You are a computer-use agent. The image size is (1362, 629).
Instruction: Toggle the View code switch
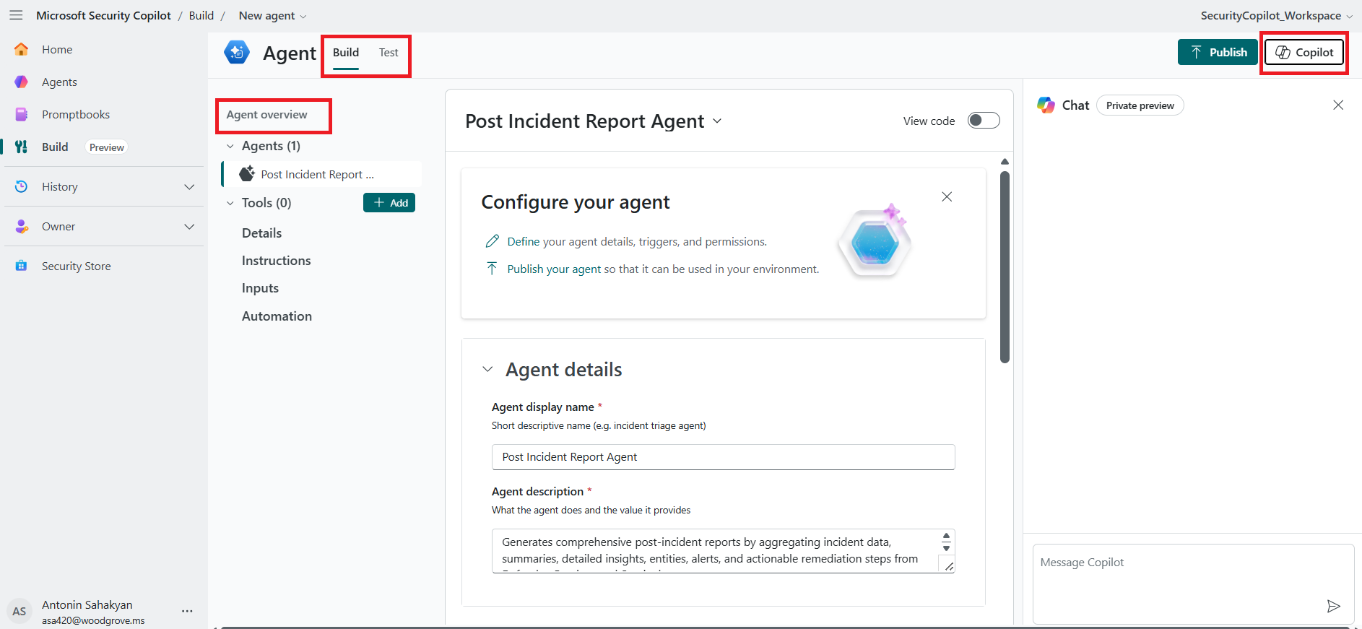(984, 121)
